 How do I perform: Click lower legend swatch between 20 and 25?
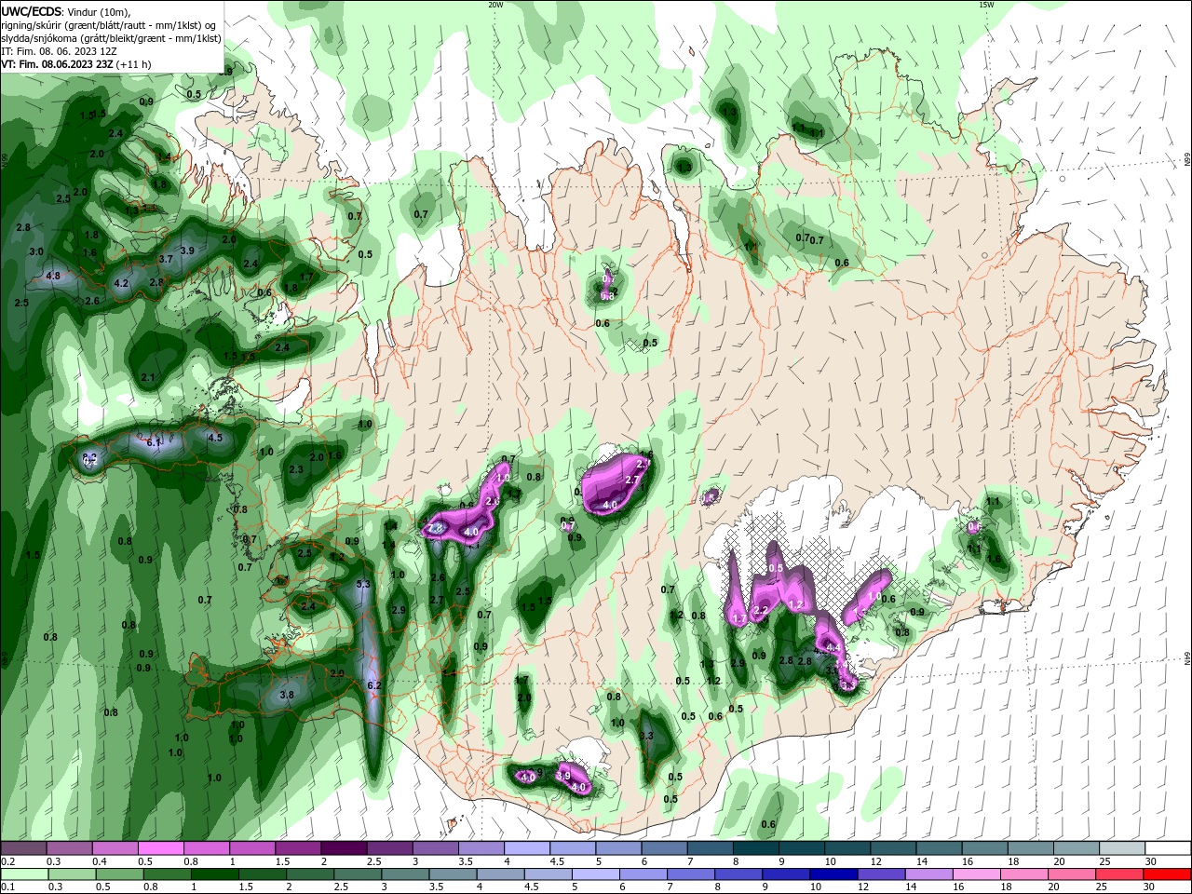[x=1071, y=874]
